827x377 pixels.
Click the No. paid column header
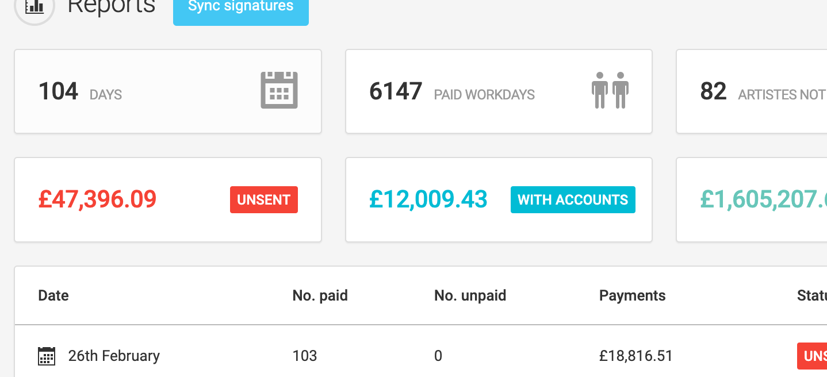pyautogui.click(x=320, y=295)
